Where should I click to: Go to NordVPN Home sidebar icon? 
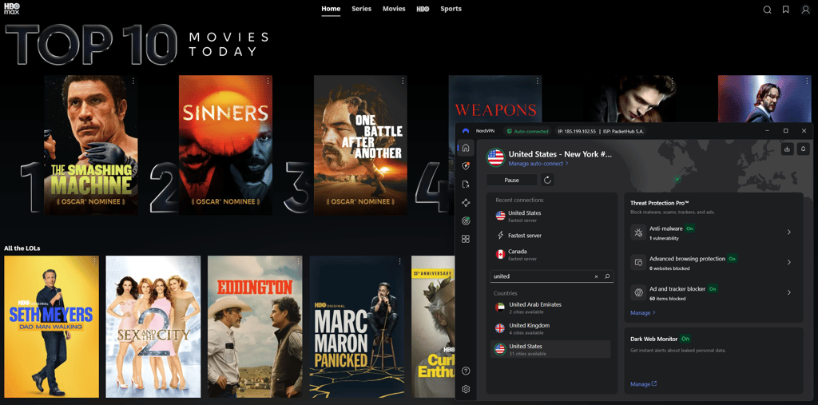pyautogui.click(x=466, y=148)
